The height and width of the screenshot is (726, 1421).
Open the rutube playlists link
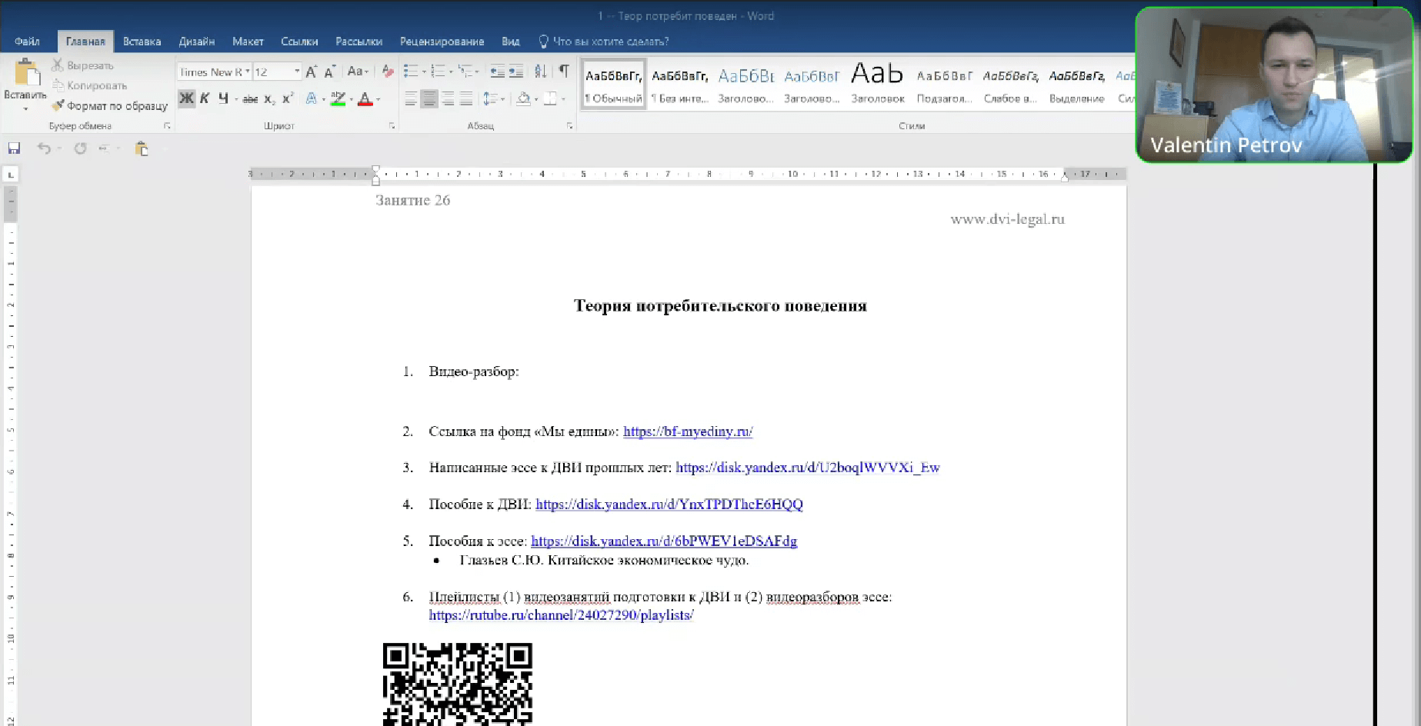click(x=561, y=615)
